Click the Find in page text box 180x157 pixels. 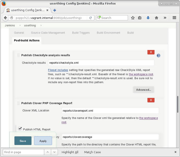23,152
